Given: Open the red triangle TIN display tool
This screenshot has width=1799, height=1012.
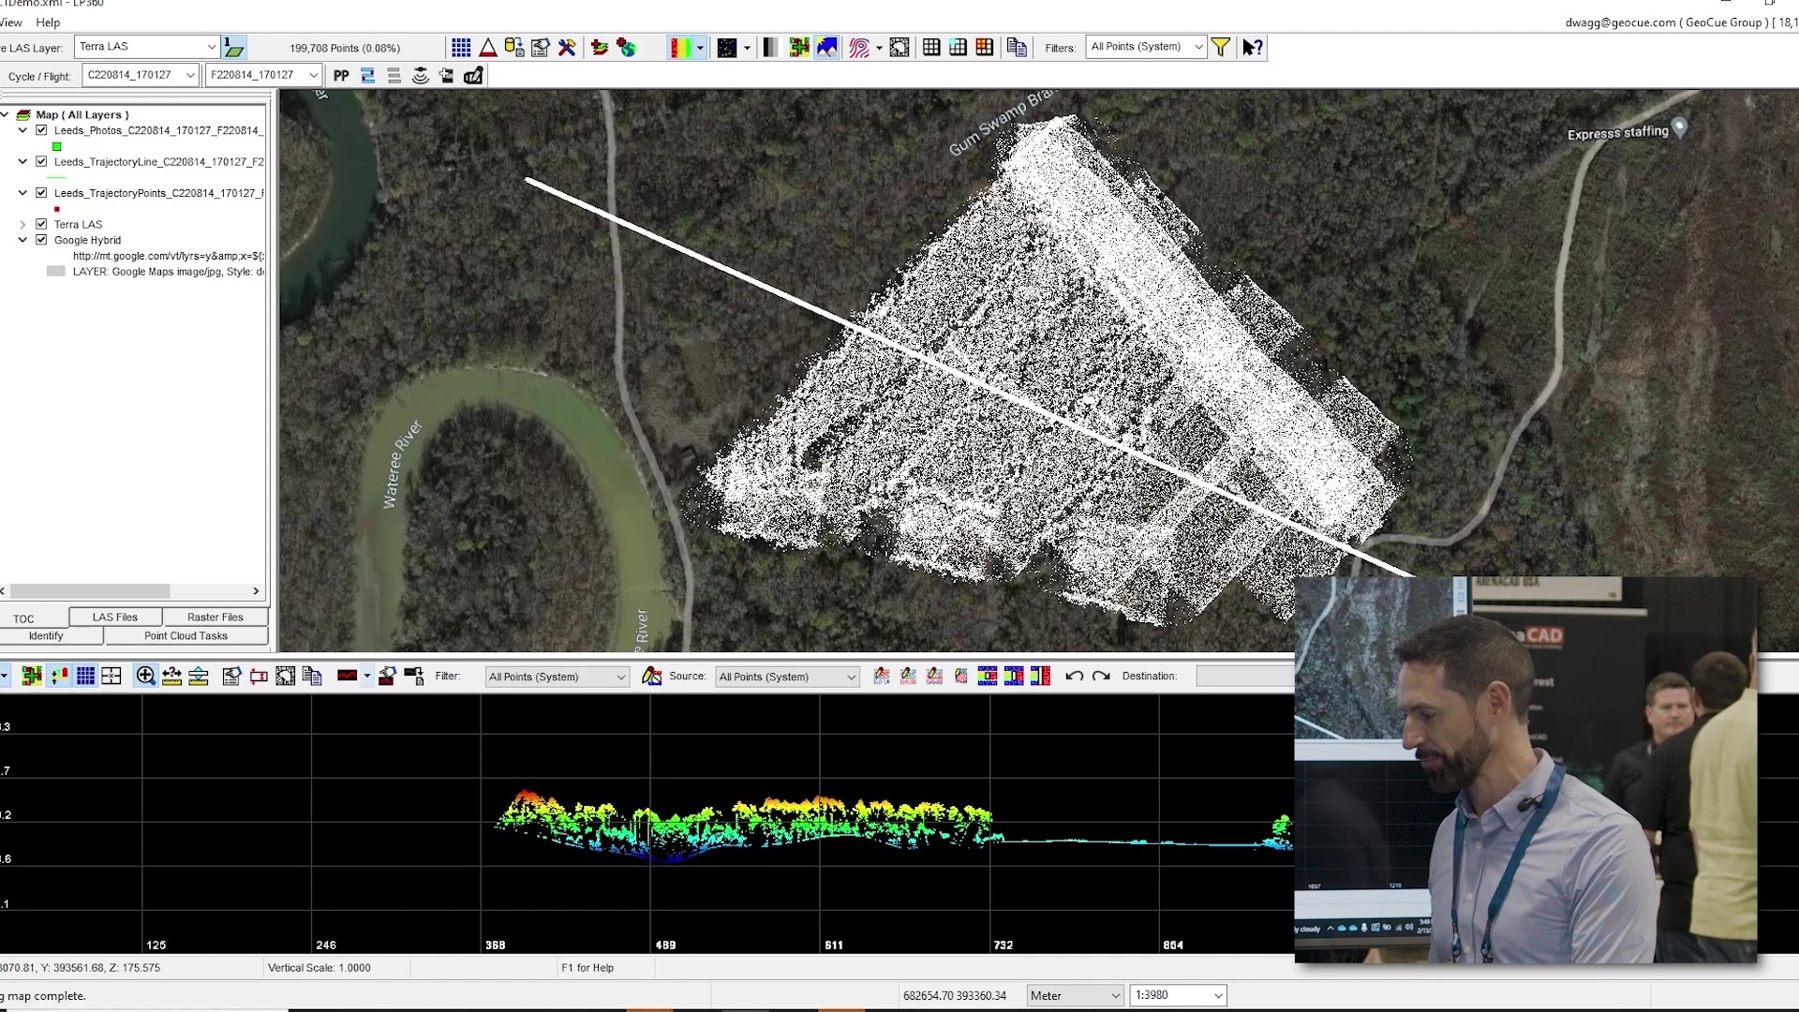Looking at the screenshot, I should (x=487, y=47).
